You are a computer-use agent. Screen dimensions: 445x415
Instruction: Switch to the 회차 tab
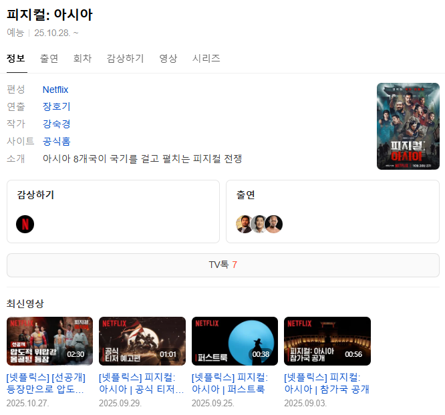tap(82, 58)
